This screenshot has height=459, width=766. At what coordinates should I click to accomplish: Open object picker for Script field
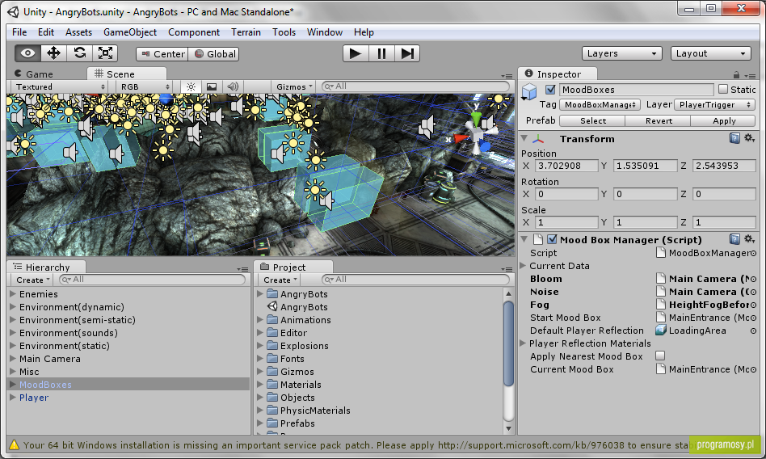(753, 253)
